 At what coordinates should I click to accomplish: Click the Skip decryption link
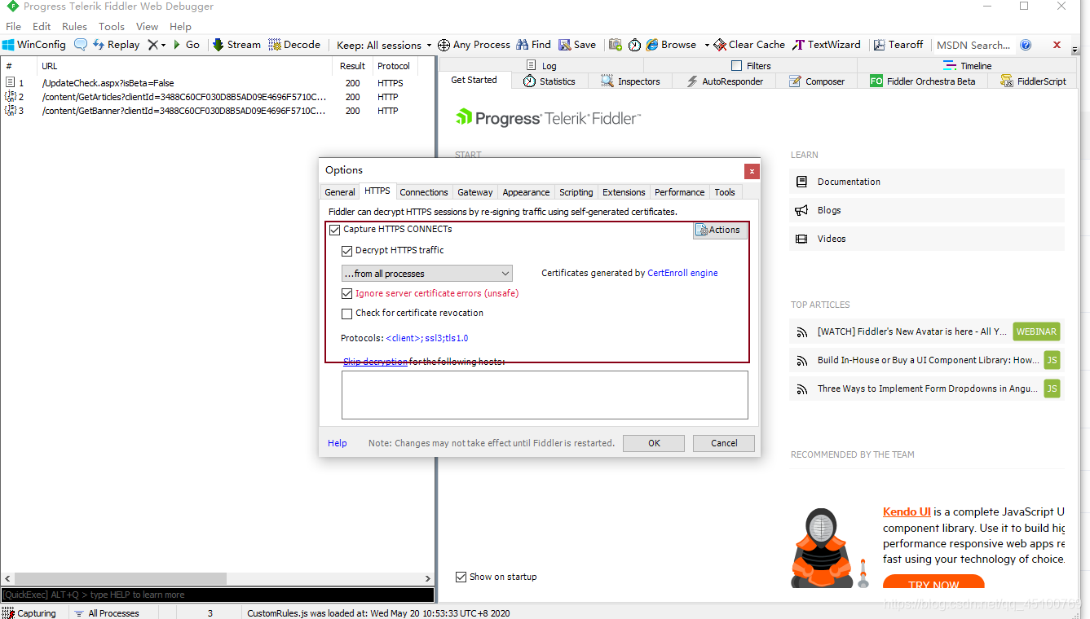tap(375, 362)
